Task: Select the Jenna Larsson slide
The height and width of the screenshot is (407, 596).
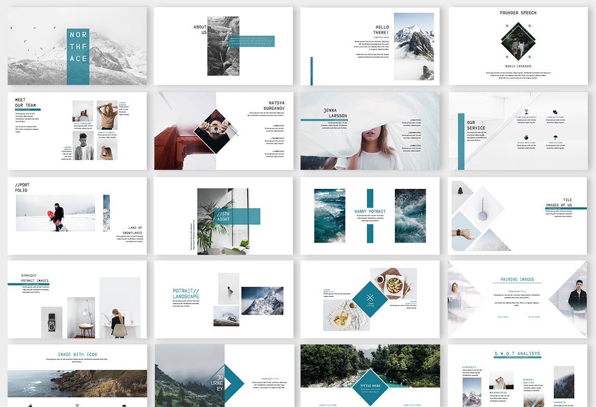Action: 370,131
